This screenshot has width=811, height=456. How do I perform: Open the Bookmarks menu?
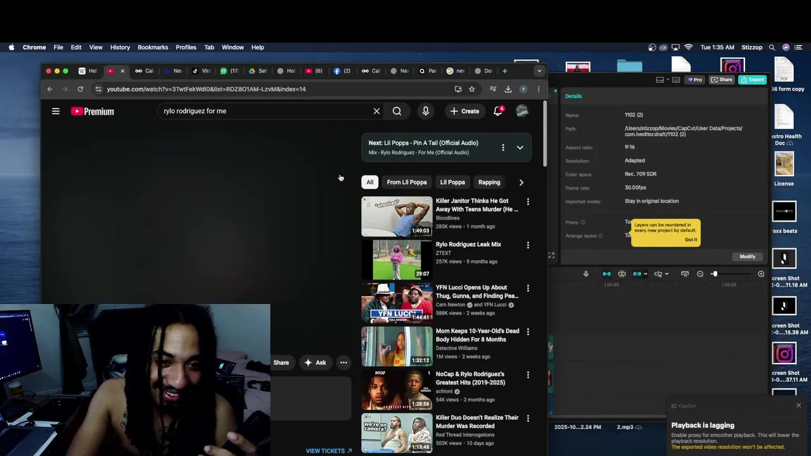[x=153, y=47]
